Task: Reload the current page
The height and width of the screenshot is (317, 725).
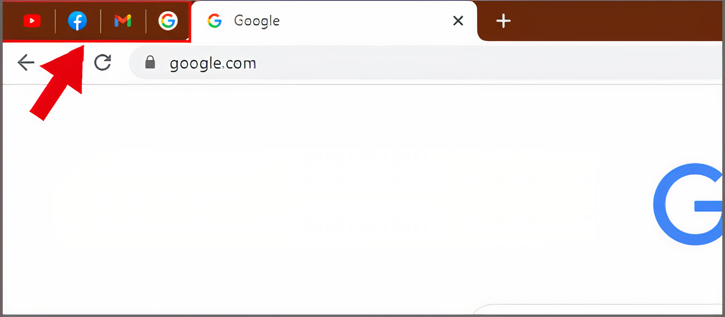Action: click(x=103, y=62)
